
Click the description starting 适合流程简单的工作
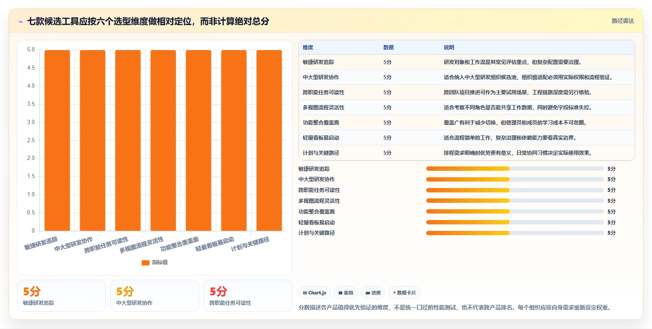510,137
